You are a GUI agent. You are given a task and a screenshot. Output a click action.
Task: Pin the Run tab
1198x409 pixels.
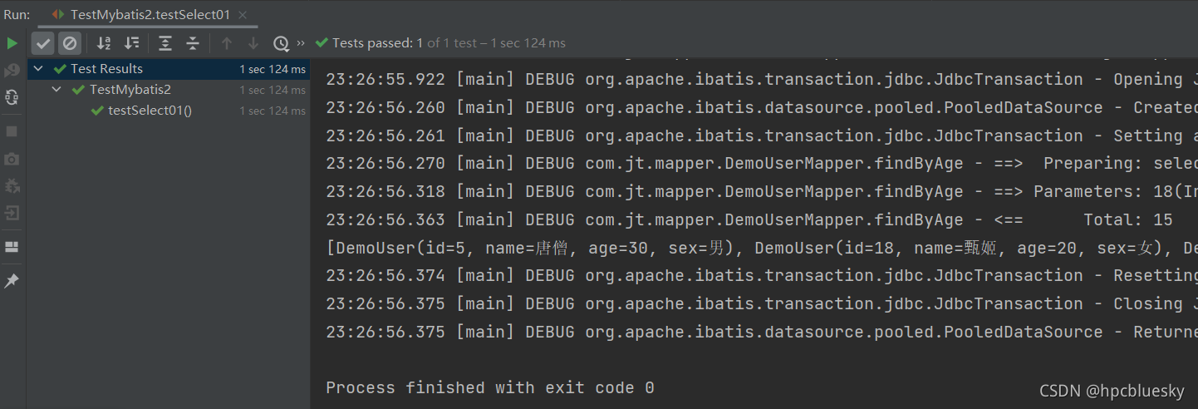pos(12,282)
